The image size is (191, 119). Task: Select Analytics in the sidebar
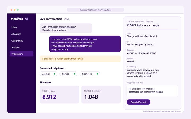pyautogui.click(x=16, y=47)
